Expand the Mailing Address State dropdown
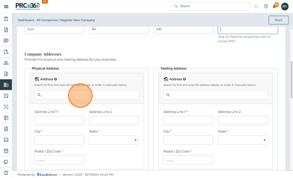Image resolution: width=293 pixels, height=178 pixels. click(x=243, y=140)
